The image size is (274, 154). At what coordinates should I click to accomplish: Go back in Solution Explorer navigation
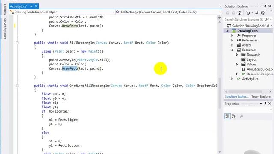point(227,13)
